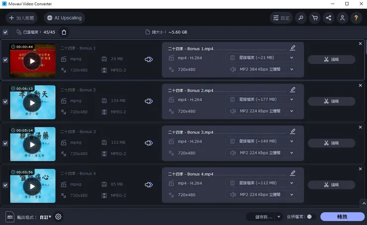The width and height of the screenshot is (367, 225).
Task: Rename Bonus 2.mp4 with the pencil icon
Action: click(293, 90)
